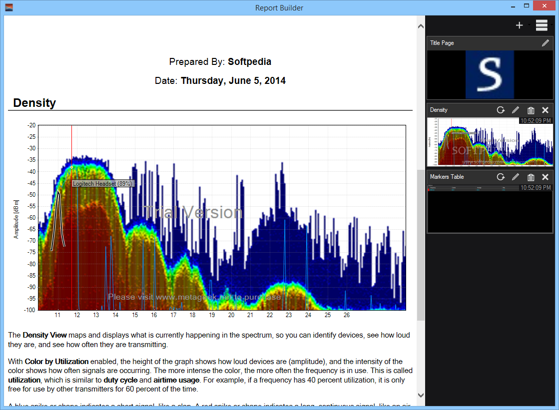Refresh the Markers Table section

[x=501, y=177]
